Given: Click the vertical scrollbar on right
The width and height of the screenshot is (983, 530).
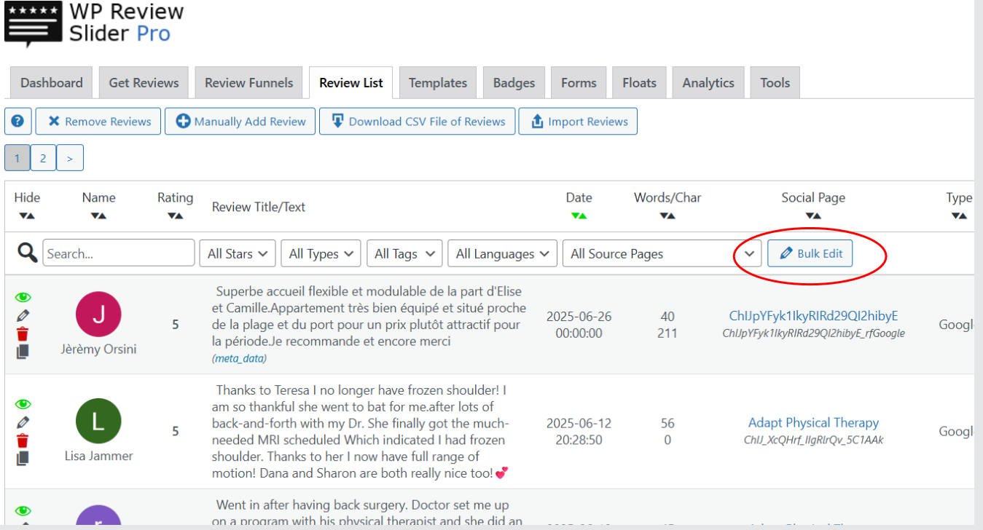Looking at the screenshot, I should (x=979, y=262).
